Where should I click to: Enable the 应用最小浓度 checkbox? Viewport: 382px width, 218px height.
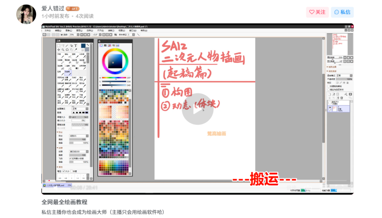tap(70, 158)
